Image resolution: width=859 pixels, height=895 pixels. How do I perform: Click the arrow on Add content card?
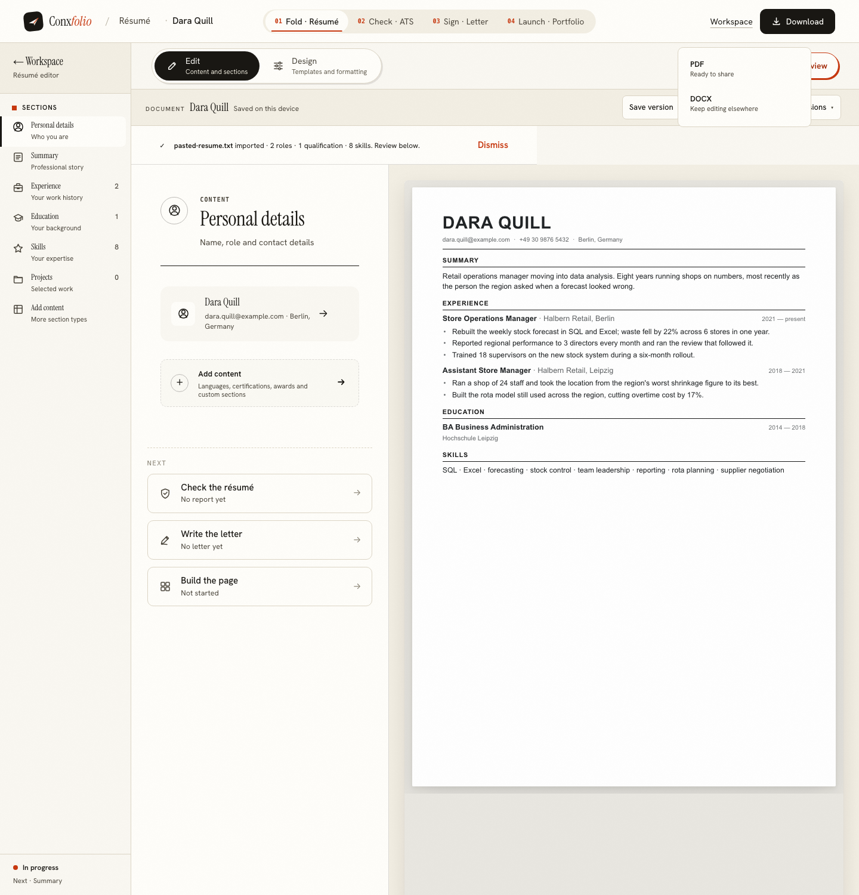(341, 382)
